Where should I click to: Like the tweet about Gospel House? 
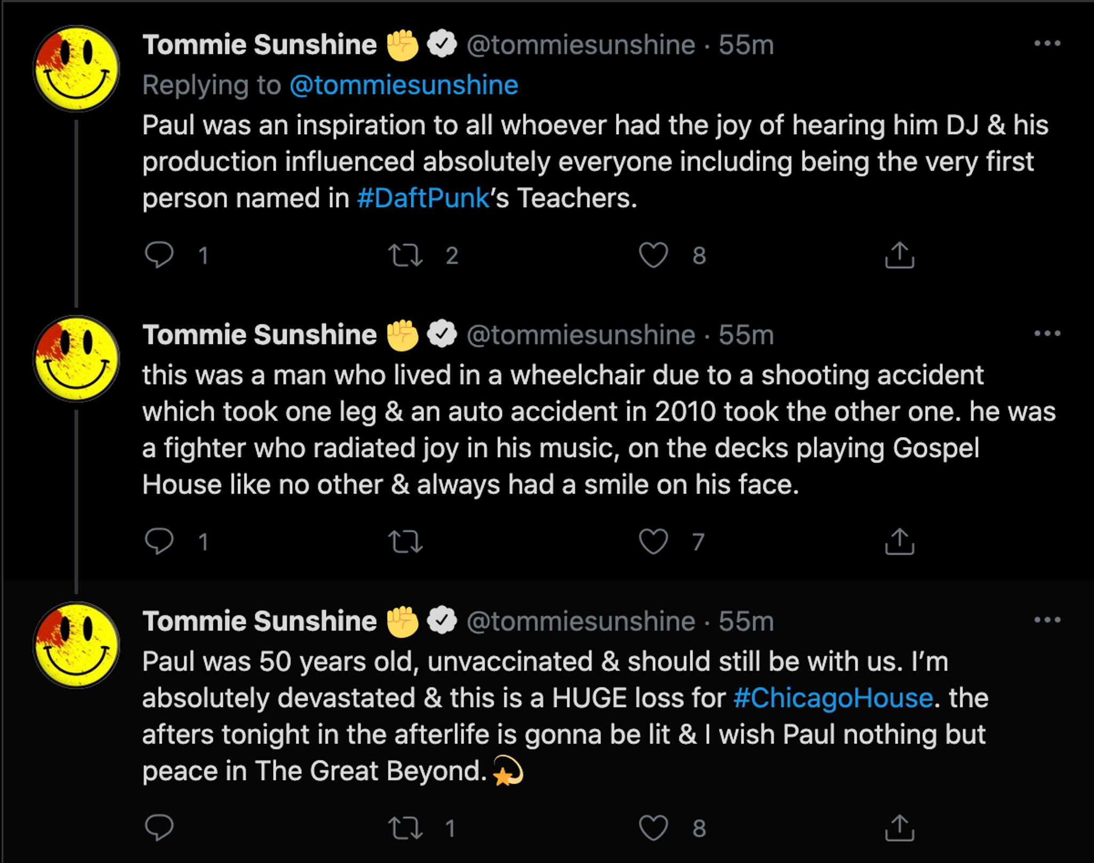point(653,541)
